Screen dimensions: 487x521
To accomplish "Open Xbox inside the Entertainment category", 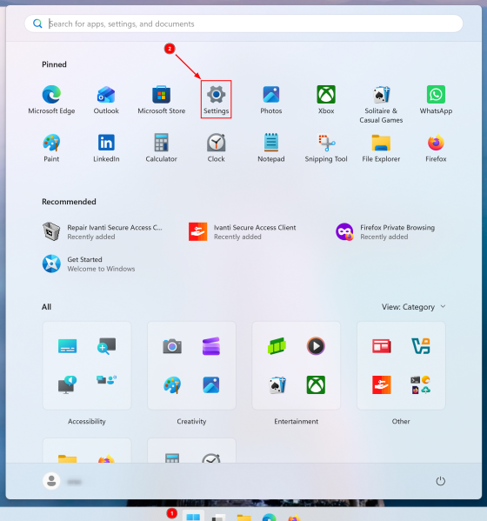I will [x=316, y=384].
